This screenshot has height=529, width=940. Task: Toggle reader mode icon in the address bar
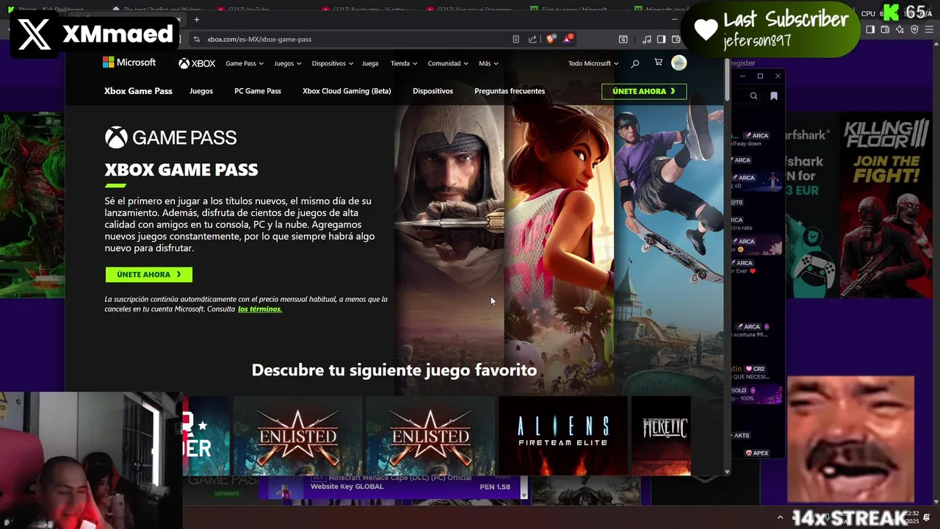click(516, 39)
